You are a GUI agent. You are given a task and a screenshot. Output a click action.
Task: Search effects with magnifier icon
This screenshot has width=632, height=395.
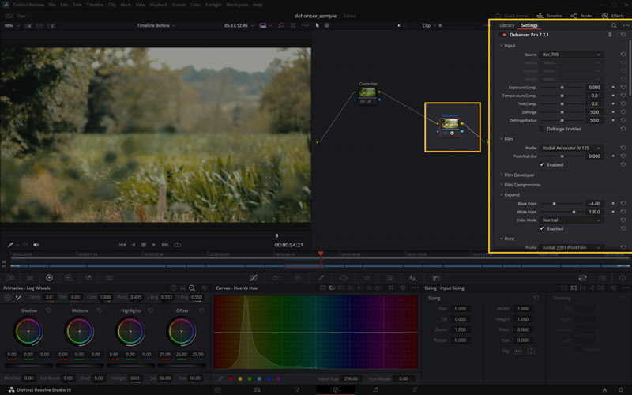coord(614,25)
